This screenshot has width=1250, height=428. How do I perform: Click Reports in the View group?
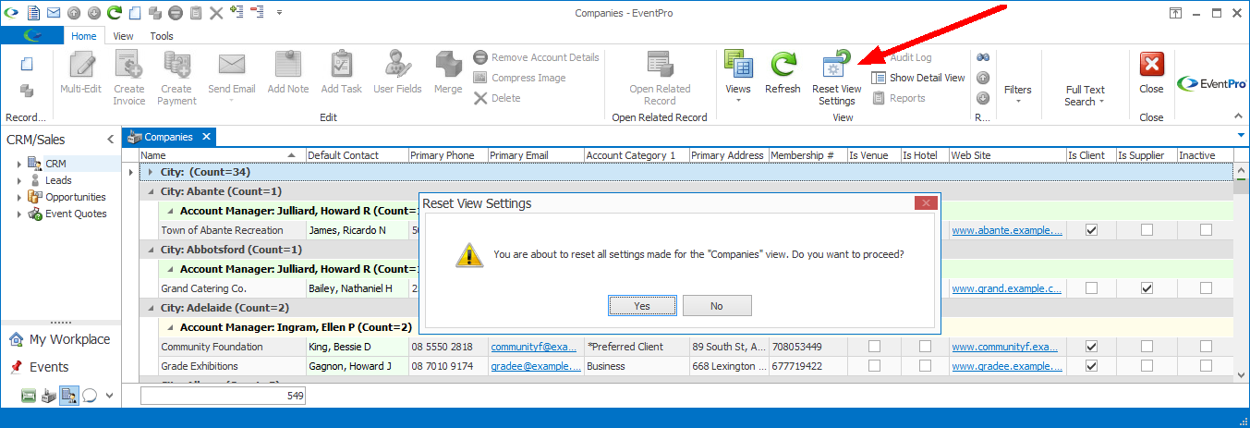pyautogui.click(x=899, y=98)
